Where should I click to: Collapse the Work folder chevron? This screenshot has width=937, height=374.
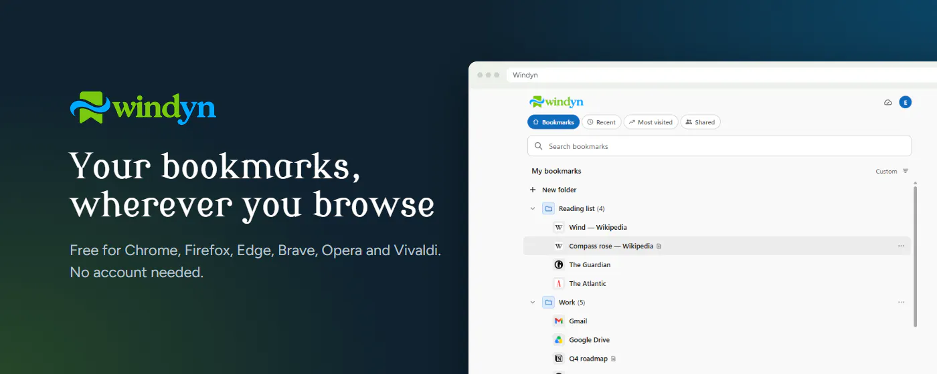[533, 303]
